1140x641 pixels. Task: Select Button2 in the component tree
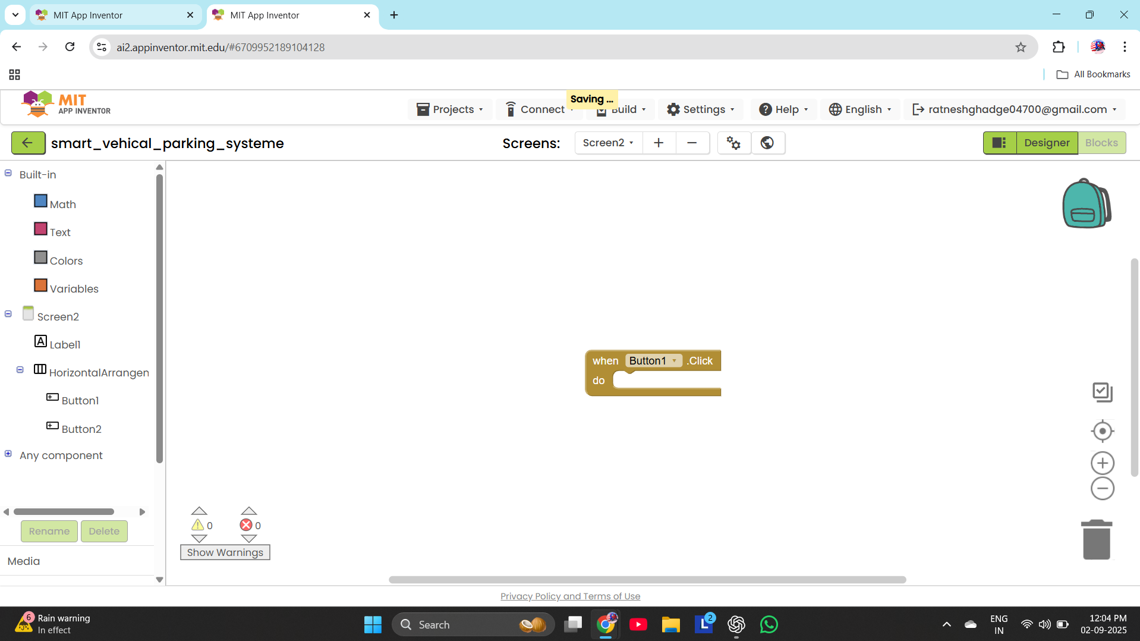point(81,429)
